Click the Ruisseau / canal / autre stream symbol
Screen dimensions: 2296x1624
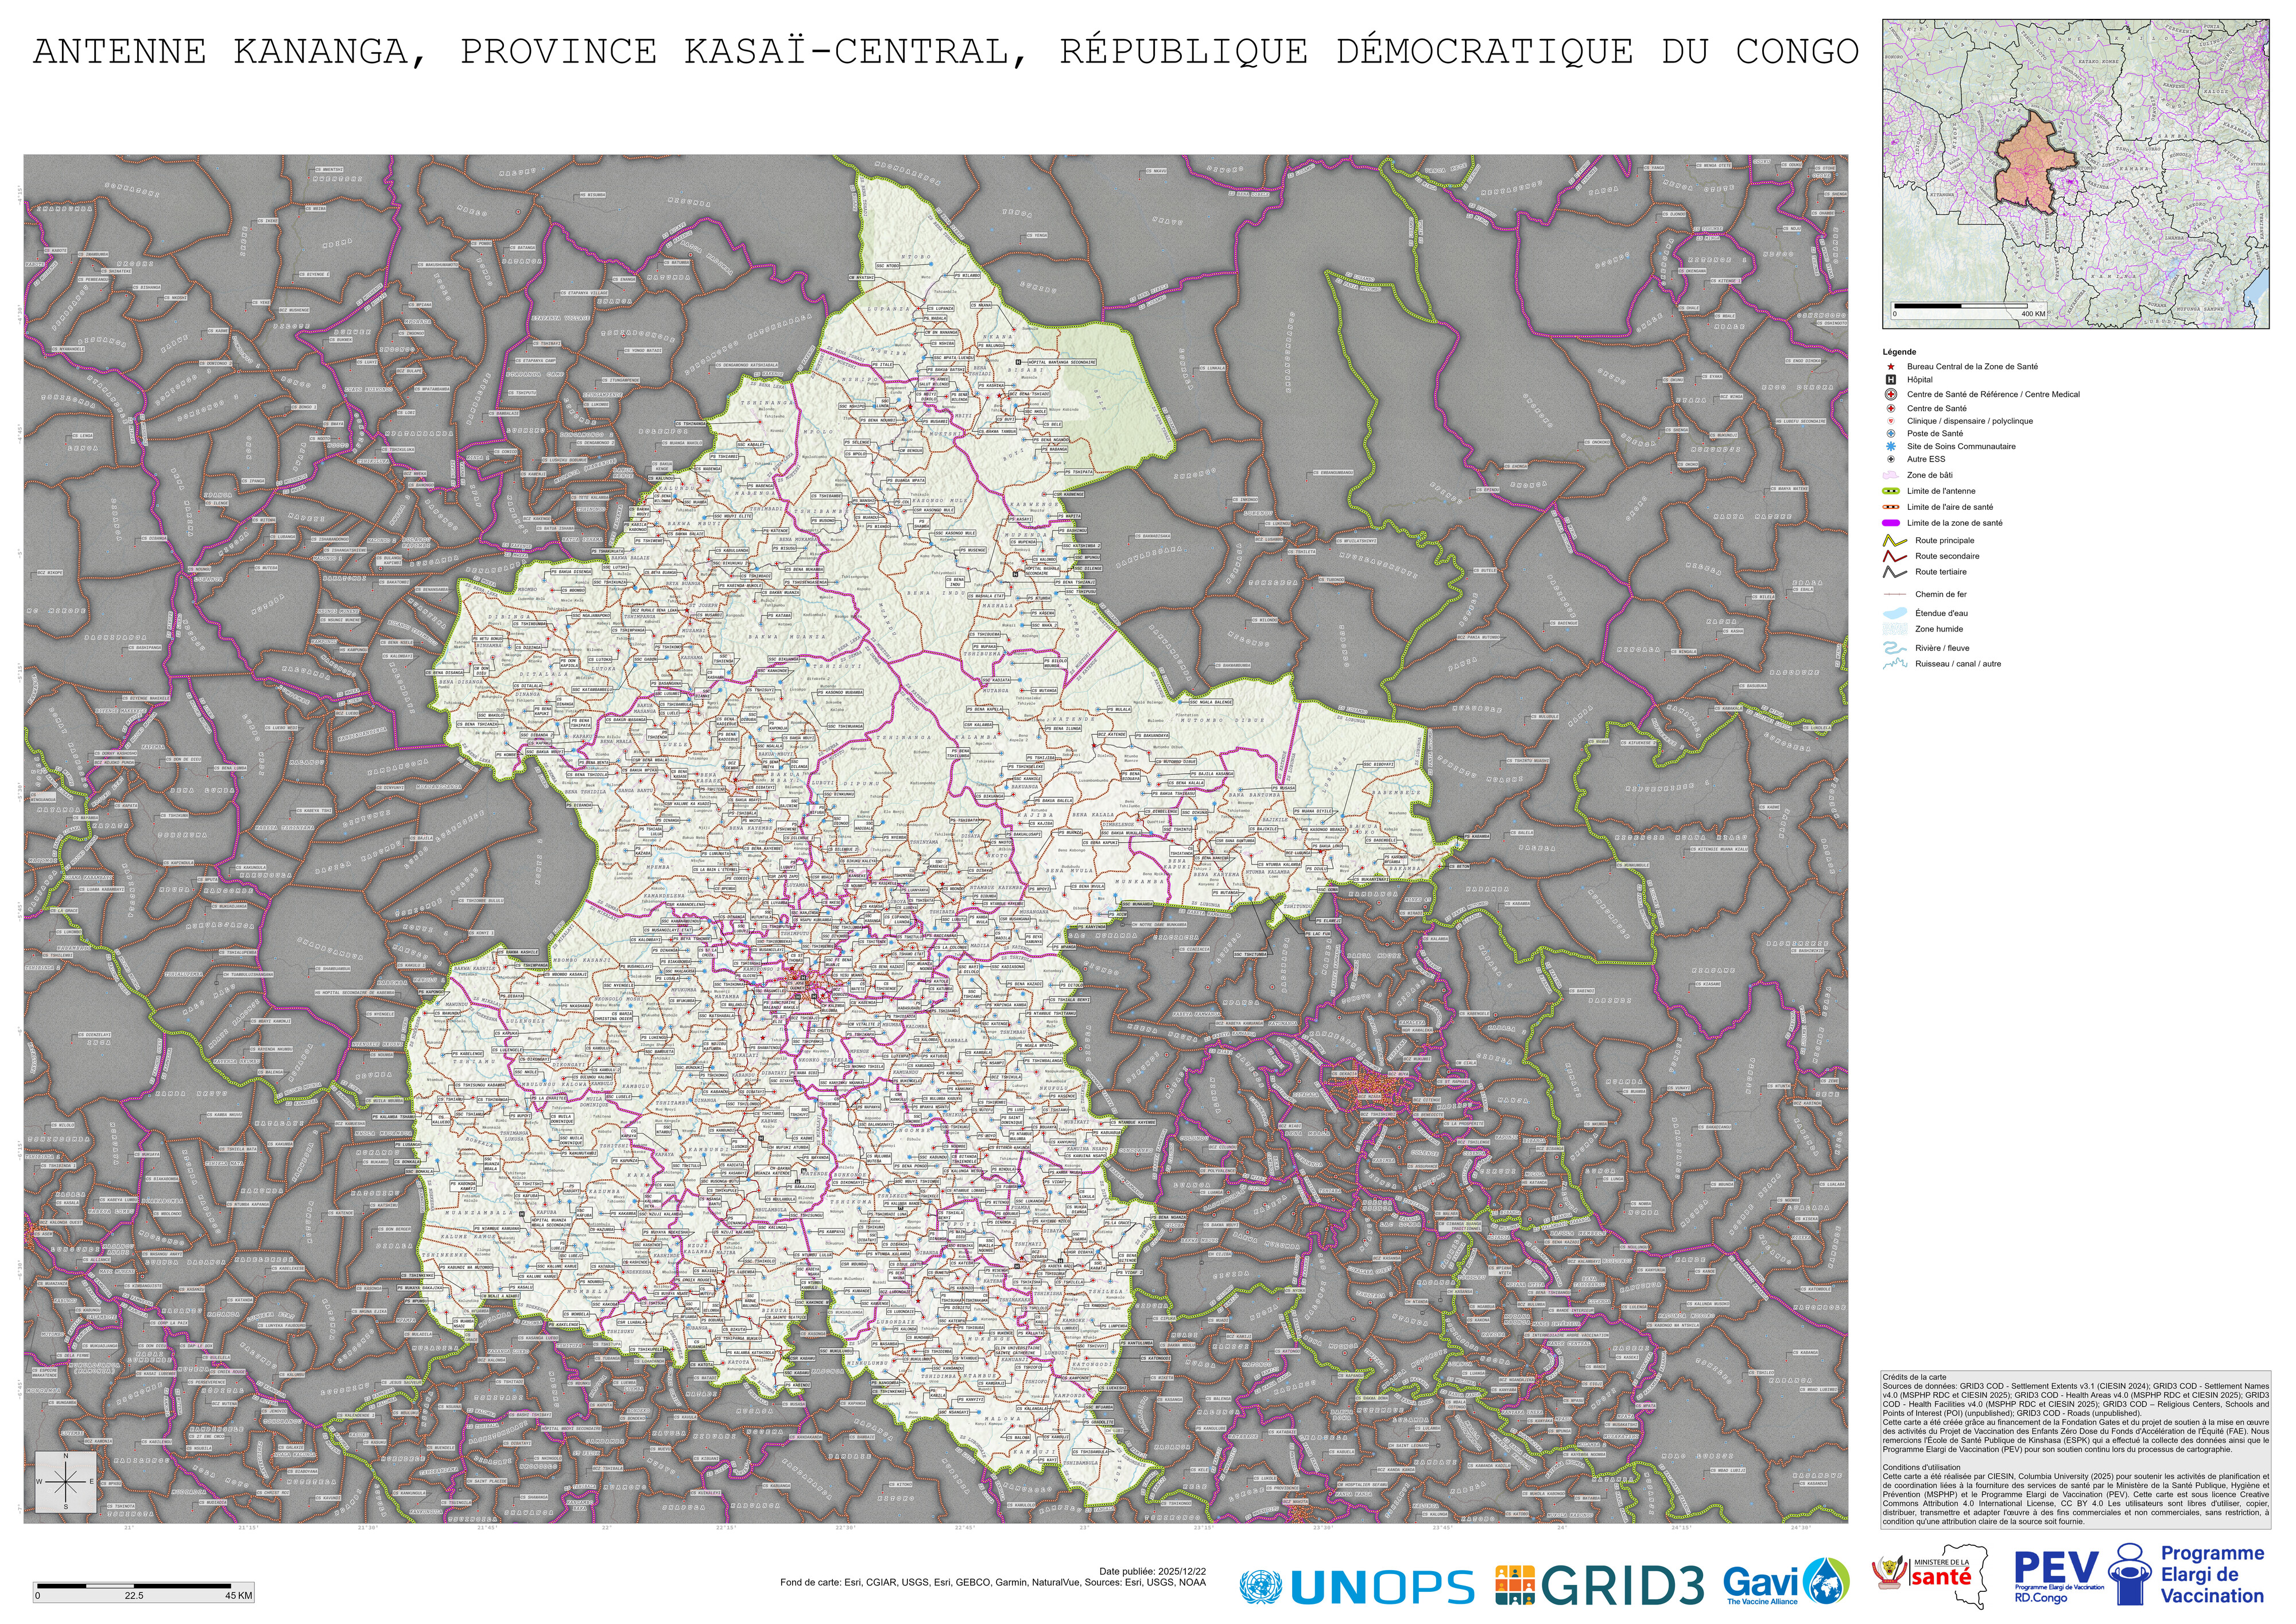1895,664
